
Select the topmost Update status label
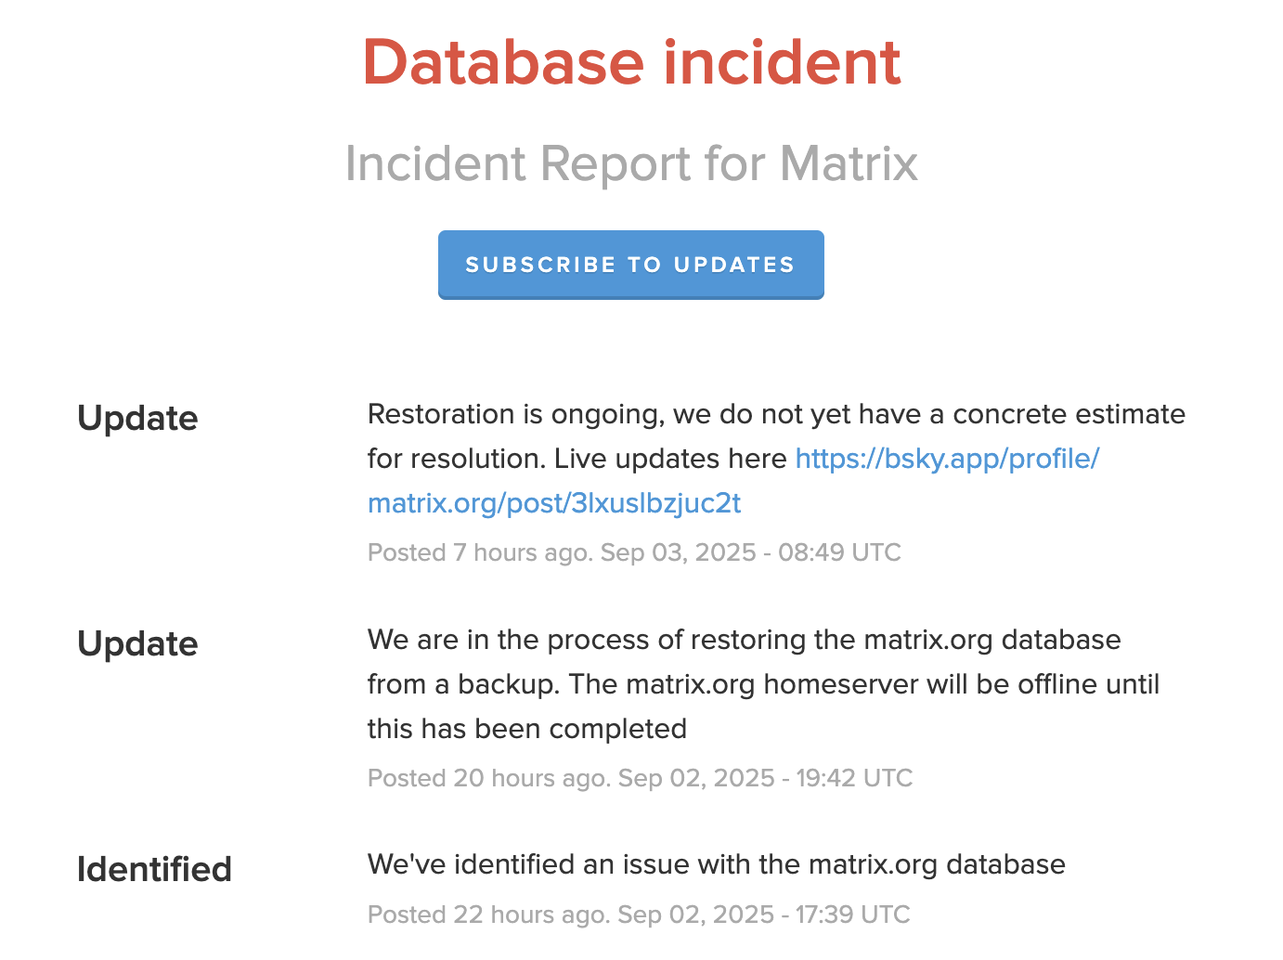(x=137, y=418)
